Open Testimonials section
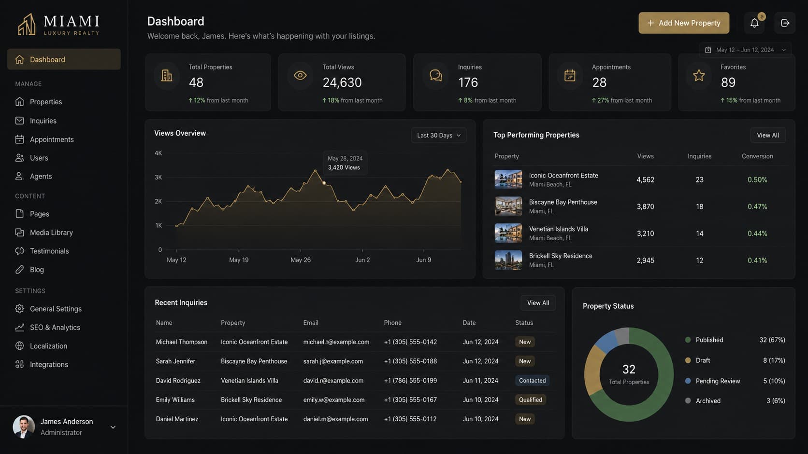This screenshot has height=454, width=808. 64,251
